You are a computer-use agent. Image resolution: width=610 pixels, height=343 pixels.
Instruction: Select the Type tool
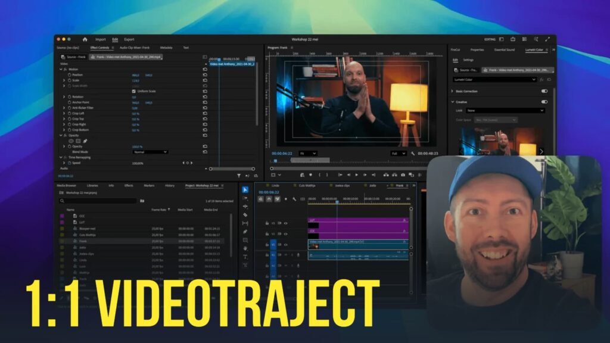coord(245,257)
